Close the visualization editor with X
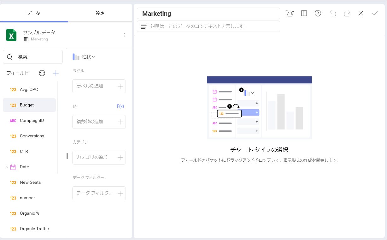 pos(361,13)
